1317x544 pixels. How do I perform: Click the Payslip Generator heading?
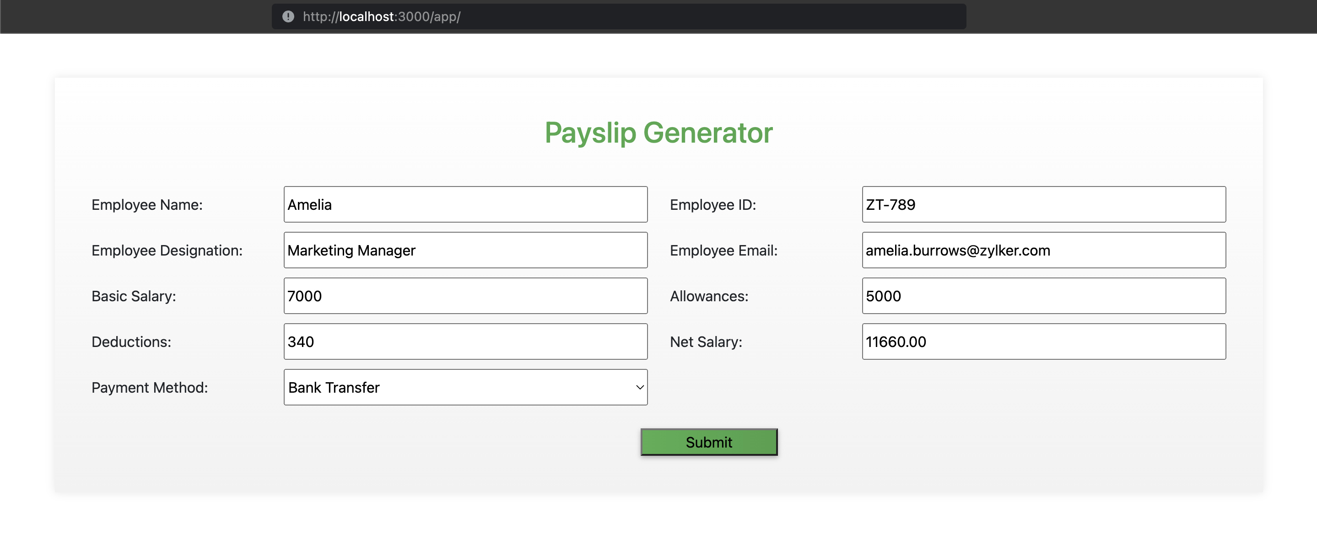pos(658,133)
